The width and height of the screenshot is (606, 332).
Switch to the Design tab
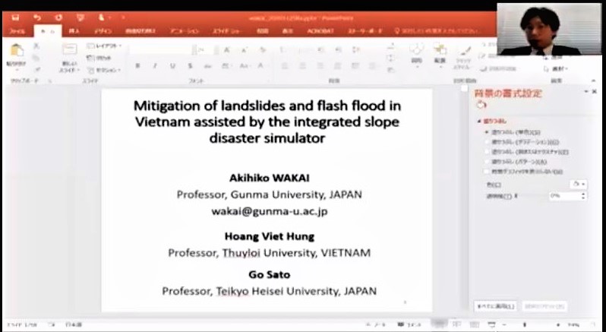tap(103, 31)
